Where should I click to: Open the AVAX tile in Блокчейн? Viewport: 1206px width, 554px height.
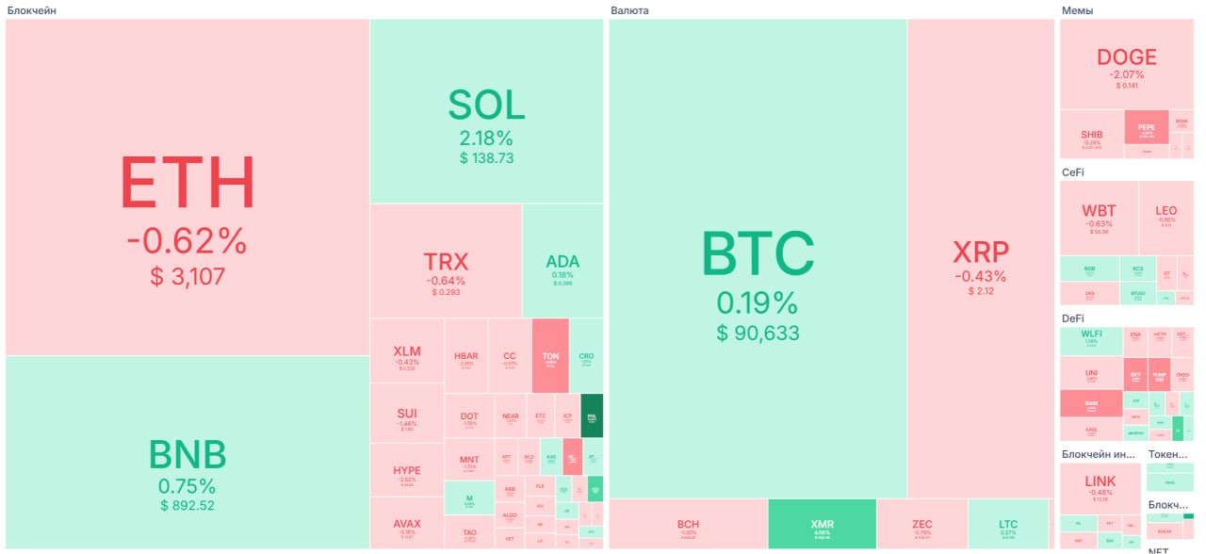[x=407, y=524]
